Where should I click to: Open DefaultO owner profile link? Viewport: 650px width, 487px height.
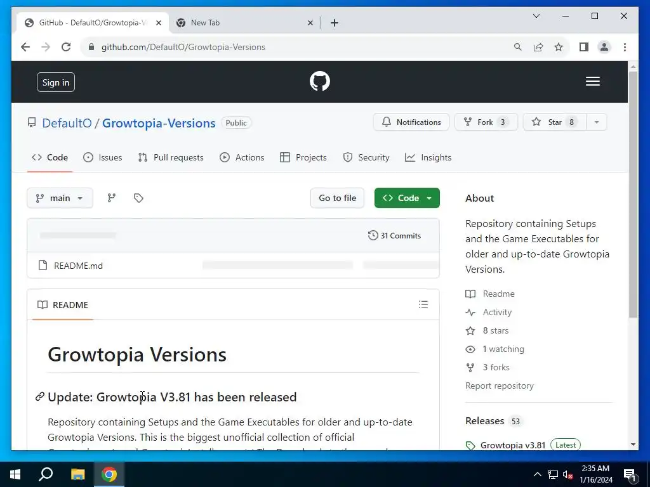67,123
